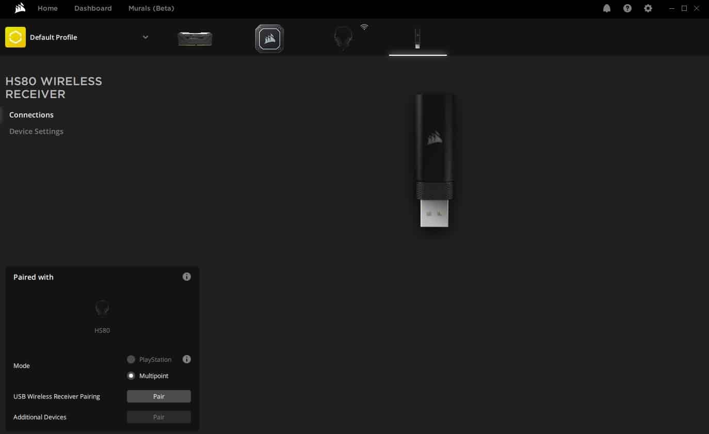Screen dimensions: 709x434
Task: Click the HS80 WIRELESS RECEIVER heading
Action: pyautogui.click(x=54, y=88)
